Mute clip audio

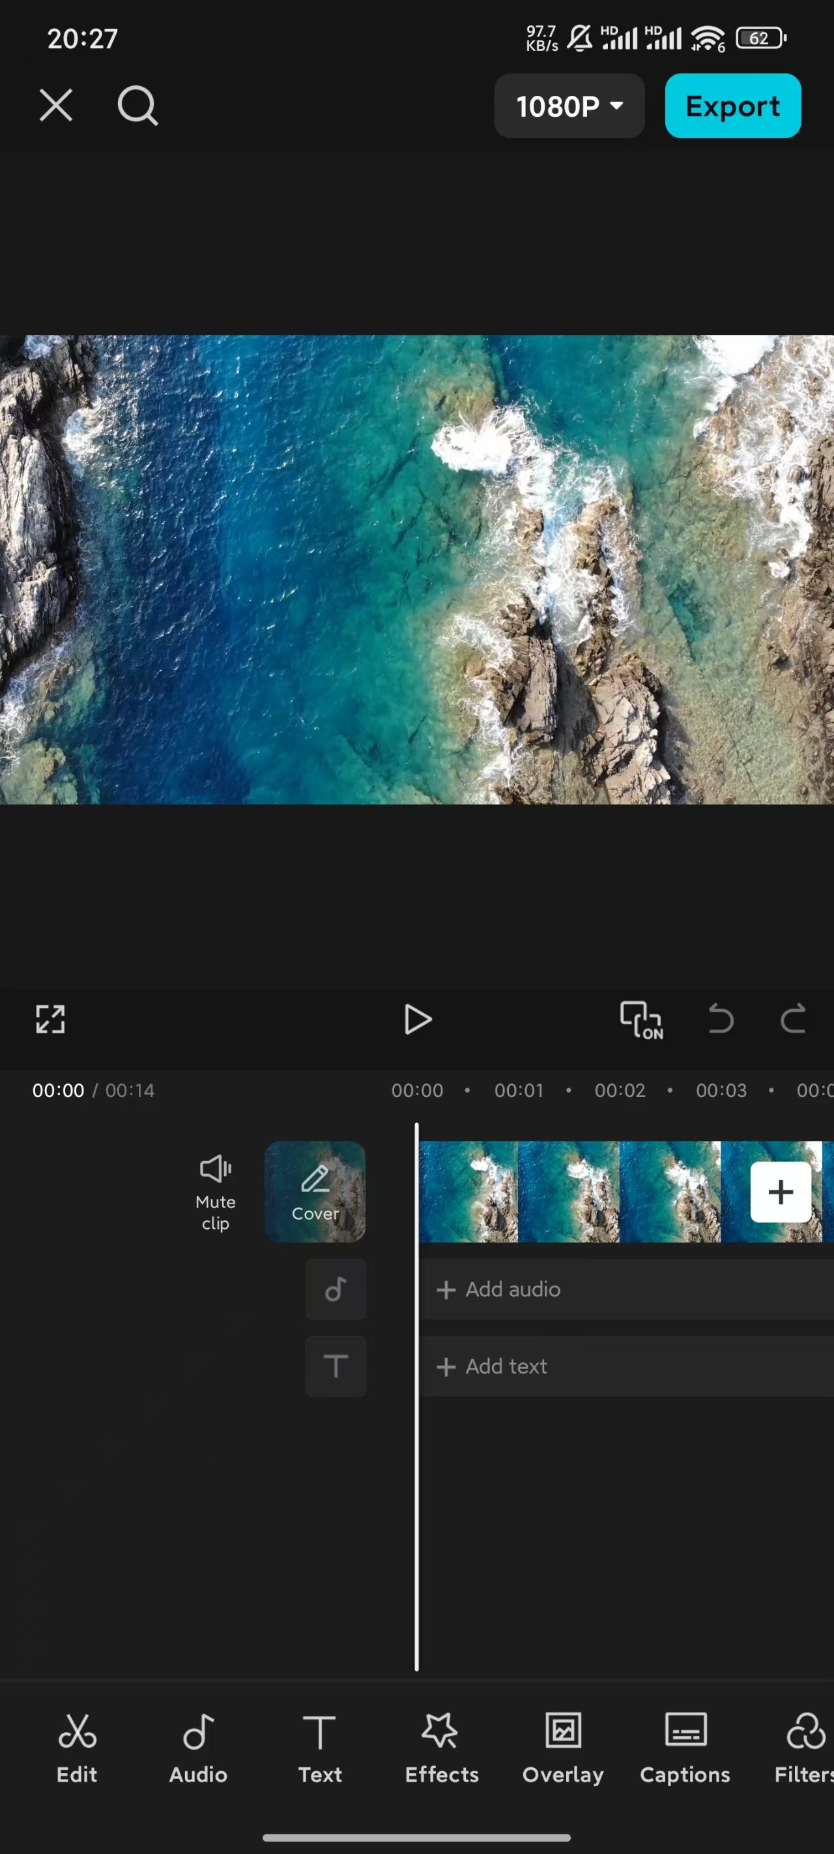[215, 1192]
